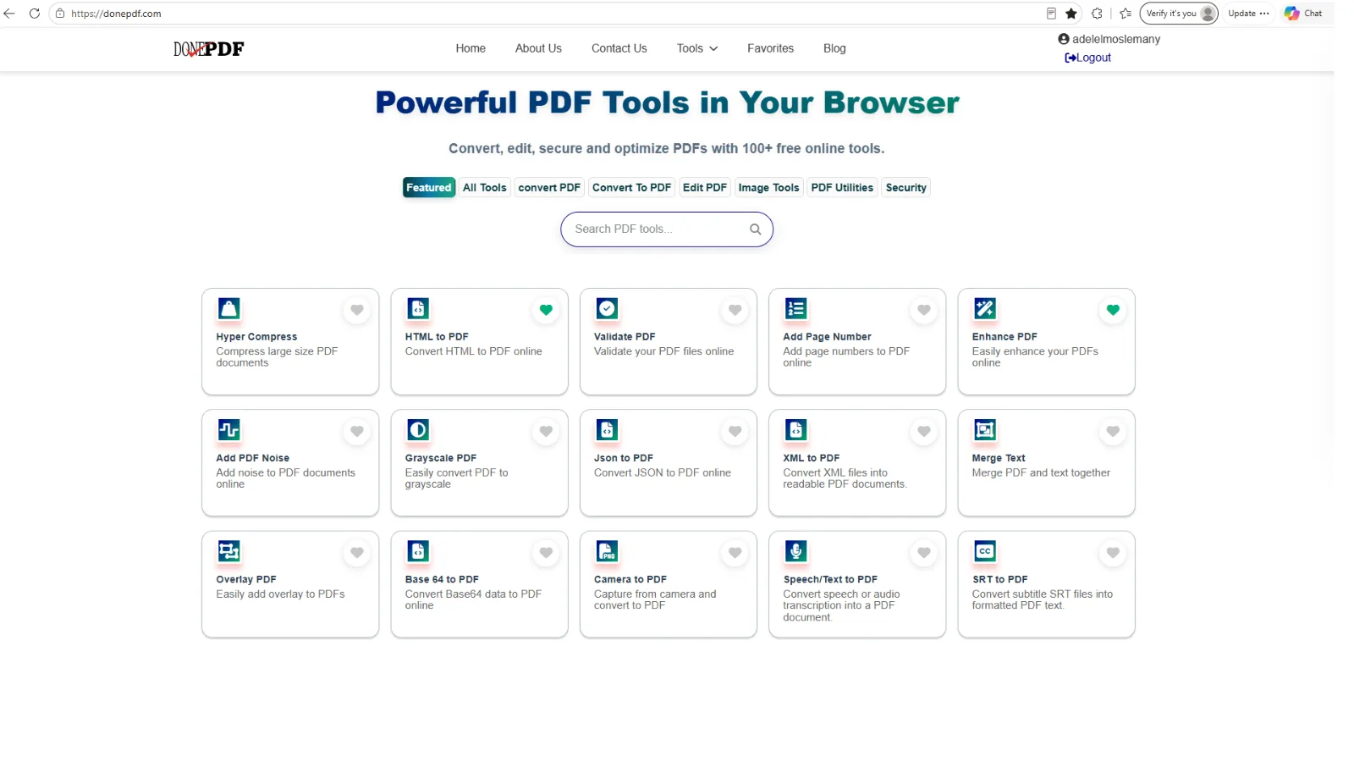Click the Base 64 to PDF icon
This screenshot has width=1354, height=762.
coord(418,551)
